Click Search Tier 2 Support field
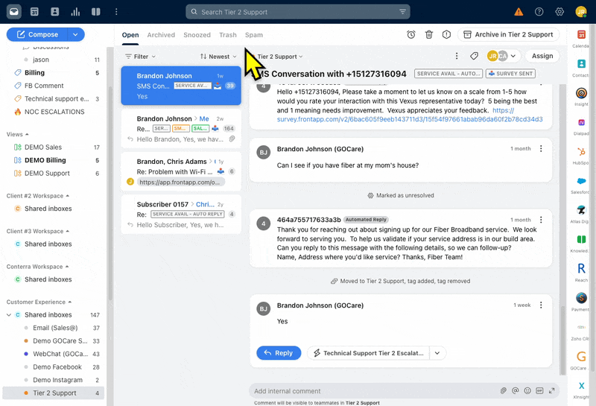This screenshot has height=406, width=596. 297,12
